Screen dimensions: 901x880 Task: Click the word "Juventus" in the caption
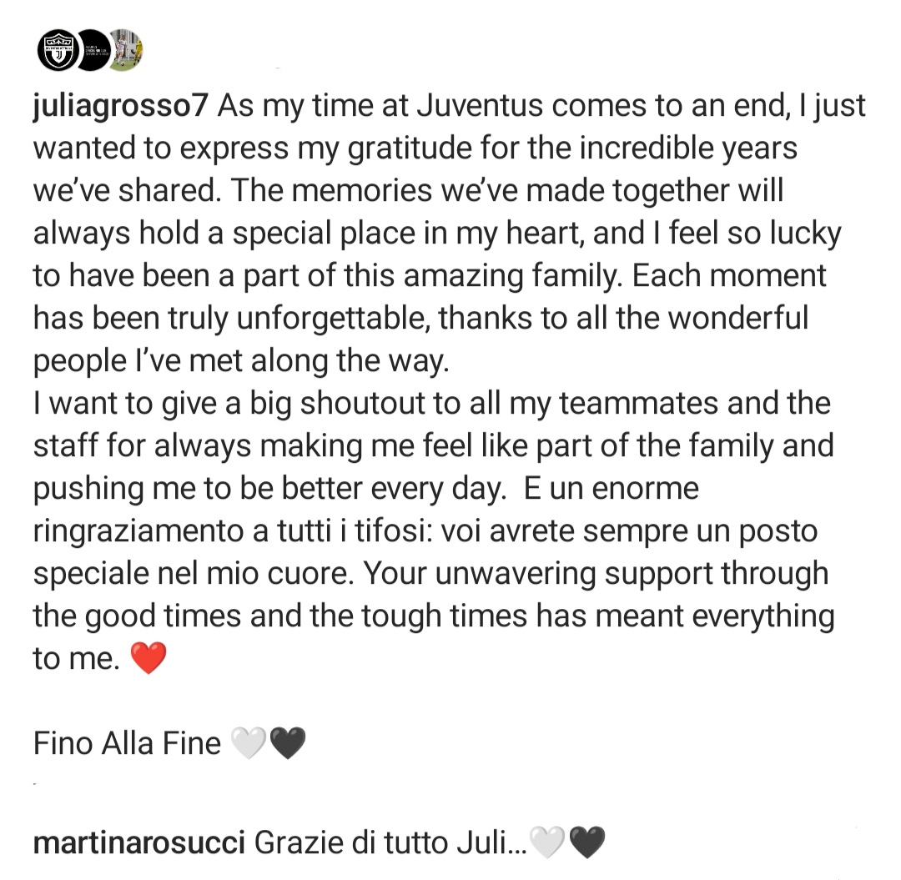tap(480, 106)
